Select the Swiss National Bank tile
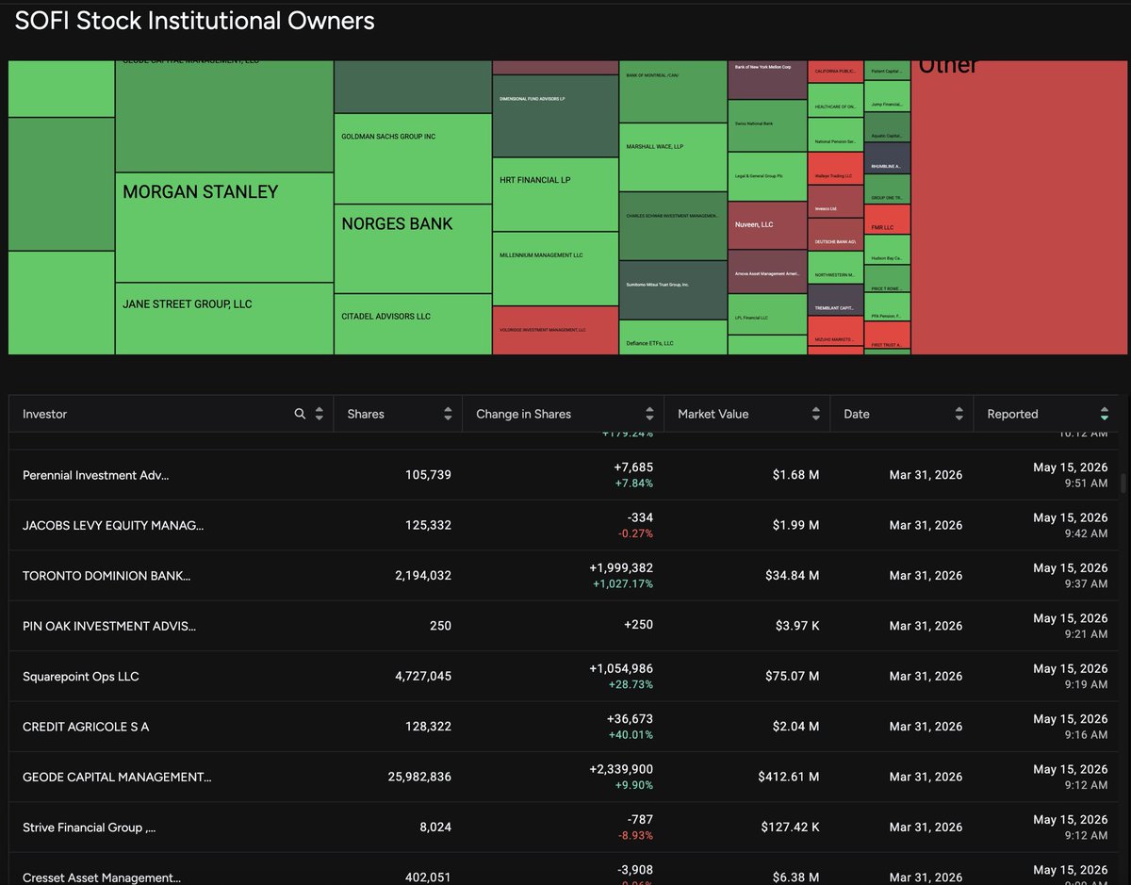Viewport: 1131px width, 885px height. (767, 125)
